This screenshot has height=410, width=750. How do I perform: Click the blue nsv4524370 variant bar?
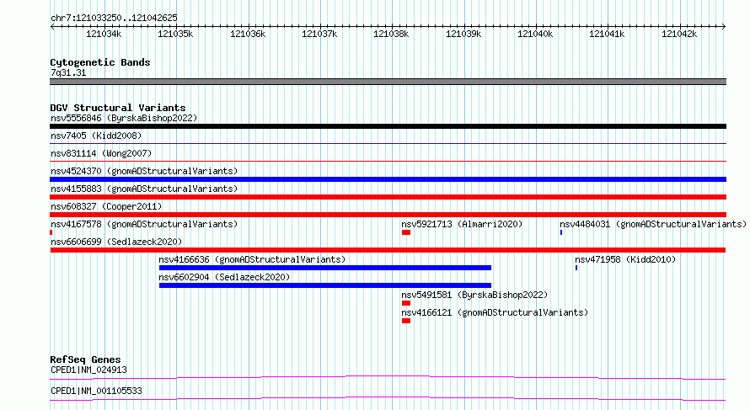(x=388, y=179)
